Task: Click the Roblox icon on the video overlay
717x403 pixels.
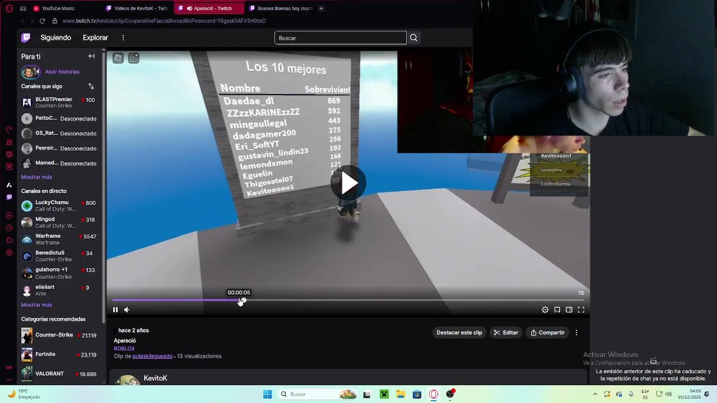Action: click(118, 58)
